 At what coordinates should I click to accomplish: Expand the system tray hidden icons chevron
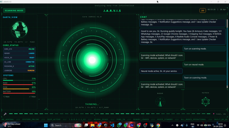coord(172,125)
